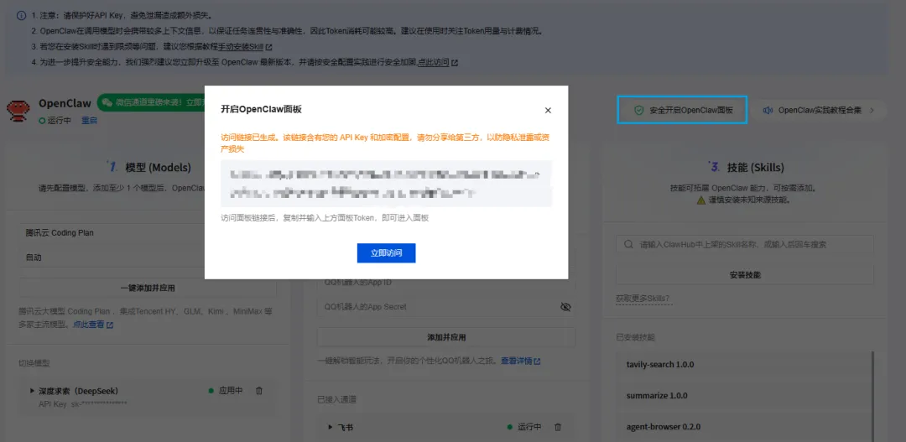This screenshot has width=906, height=442.
Task: Click the green WeChat channel banner
Action: coord(150,103)
